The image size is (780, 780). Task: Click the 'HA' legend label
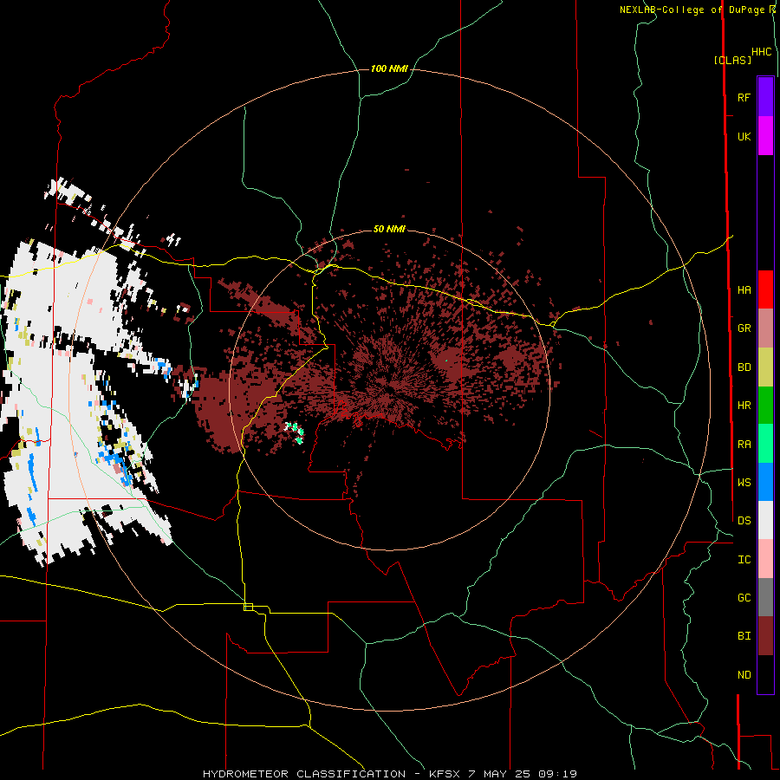click(x=744, y=290)
